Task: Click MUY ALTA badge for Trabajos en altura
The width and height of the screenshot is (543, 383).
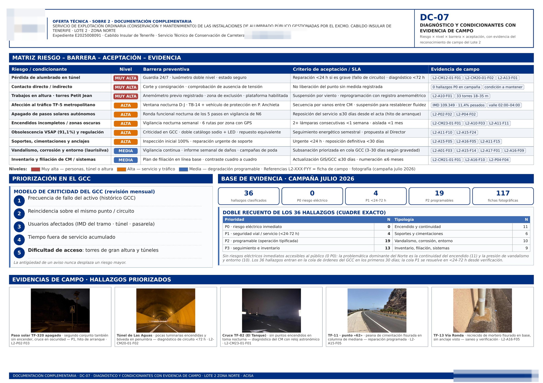Action: point(126,96)
